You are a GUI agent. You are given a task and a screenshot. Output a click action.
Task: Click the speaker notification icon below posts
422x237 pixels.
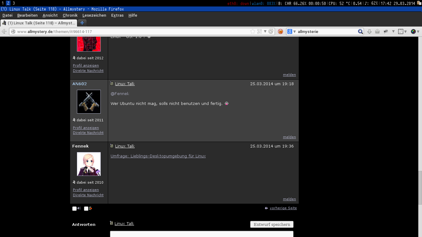pos(79,208)
